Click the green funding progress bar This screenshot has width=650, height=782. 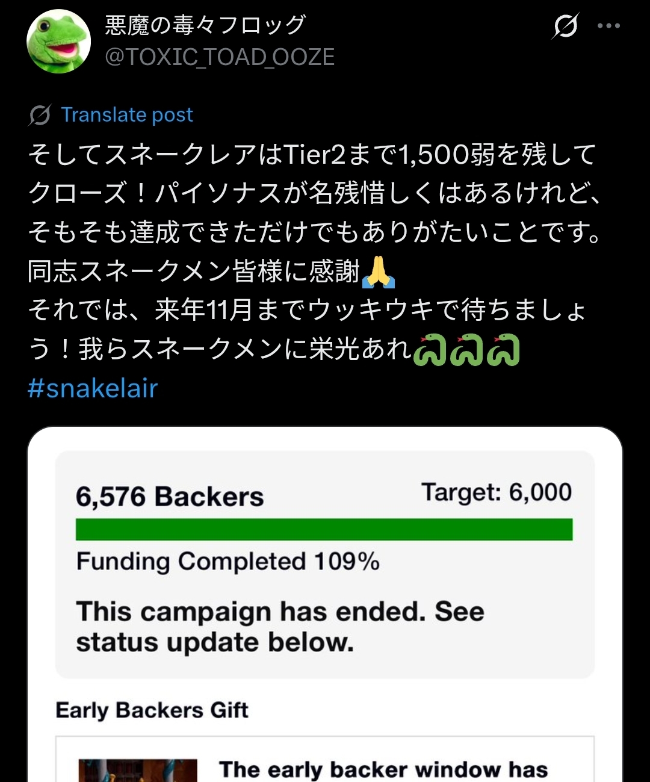coord(324,529)
